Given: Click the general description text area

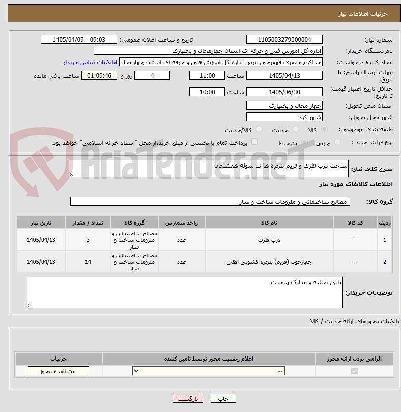Looking at the screenshot, I should click(209, 169).
